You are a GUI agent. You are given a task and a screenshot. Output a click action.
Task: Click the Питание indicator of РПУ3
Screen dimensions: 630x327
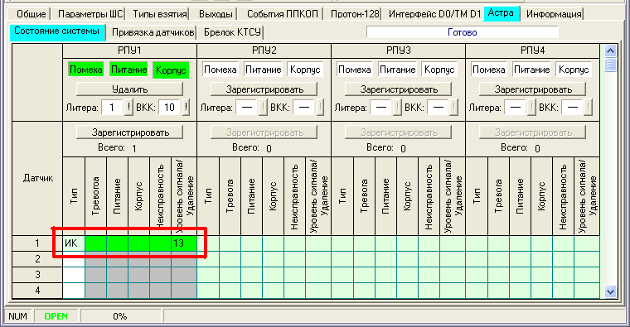[397, 70]
